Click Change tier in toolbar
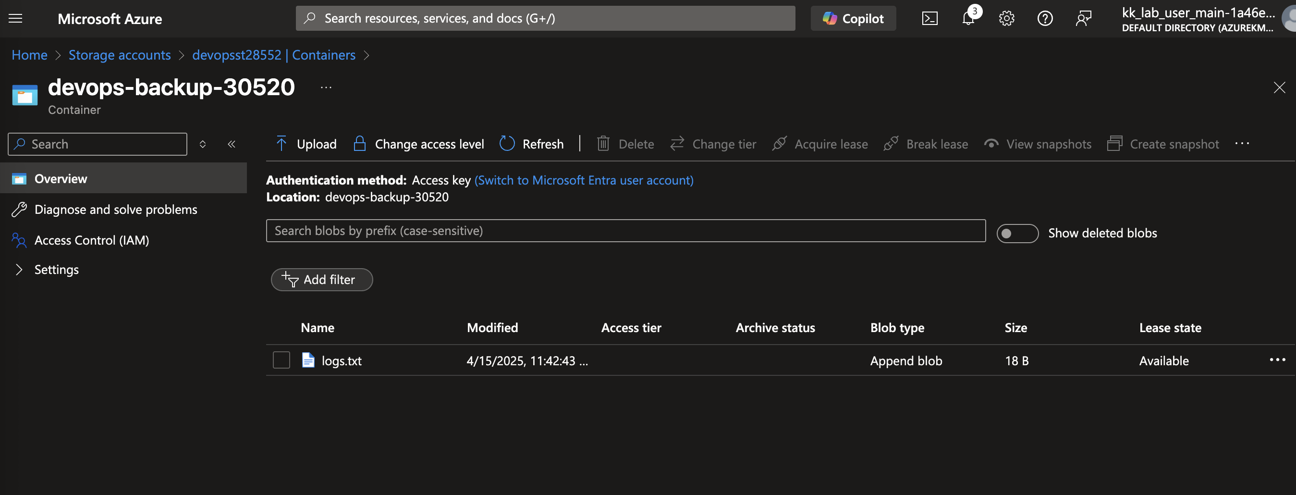The height and width of the screenshot is (495, 1296). [x=713, y=144]
